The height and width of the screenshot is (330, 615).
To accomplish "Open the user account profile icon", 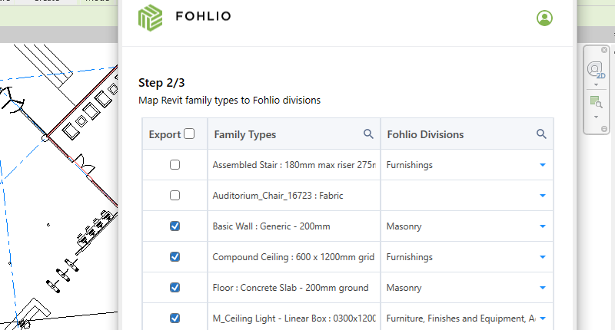I will [x=544, y=18].
